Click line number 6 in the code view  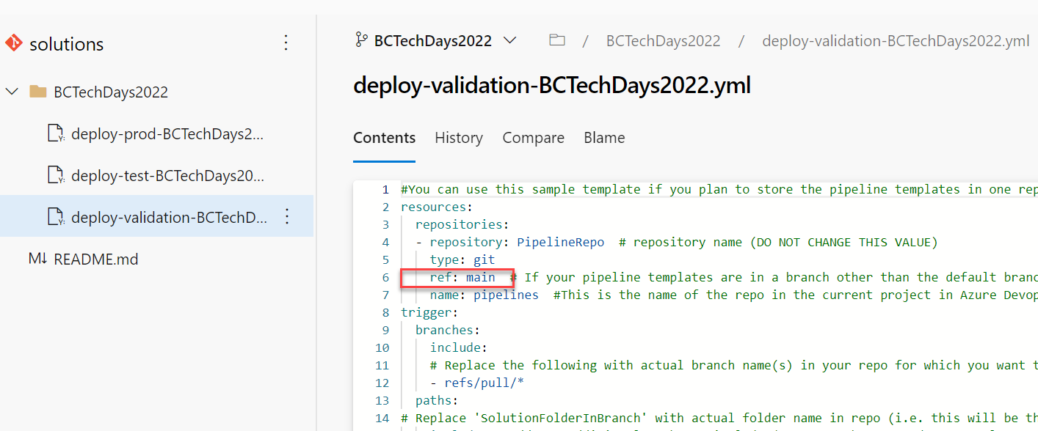tap(385, 277)
